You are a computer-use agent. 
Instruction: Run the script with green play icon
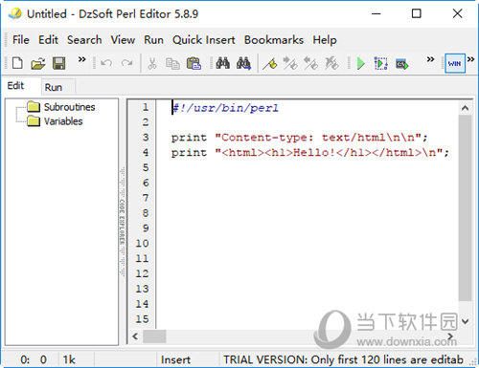tap(361, 63)
